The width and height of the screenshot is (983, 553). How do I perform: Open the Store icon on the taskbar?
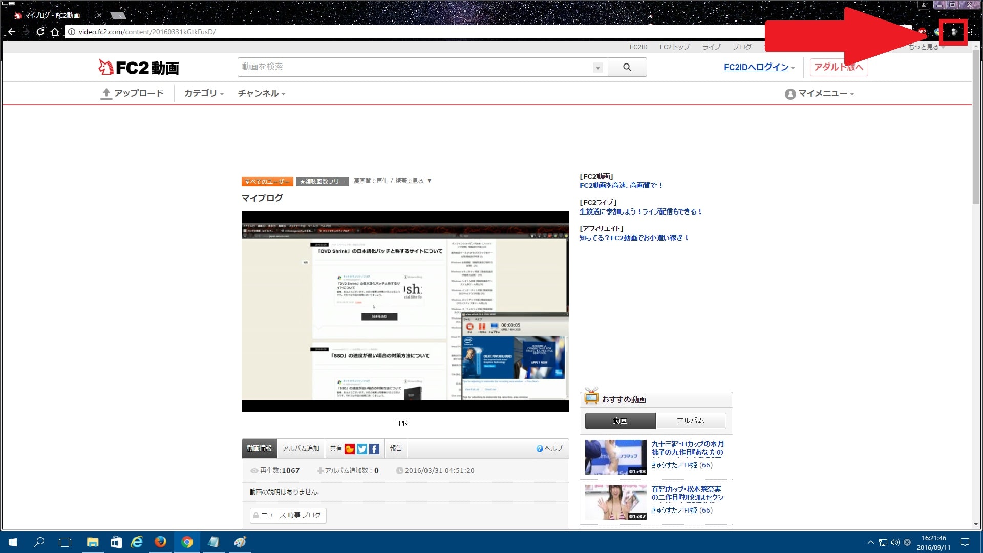coord(116,542)
